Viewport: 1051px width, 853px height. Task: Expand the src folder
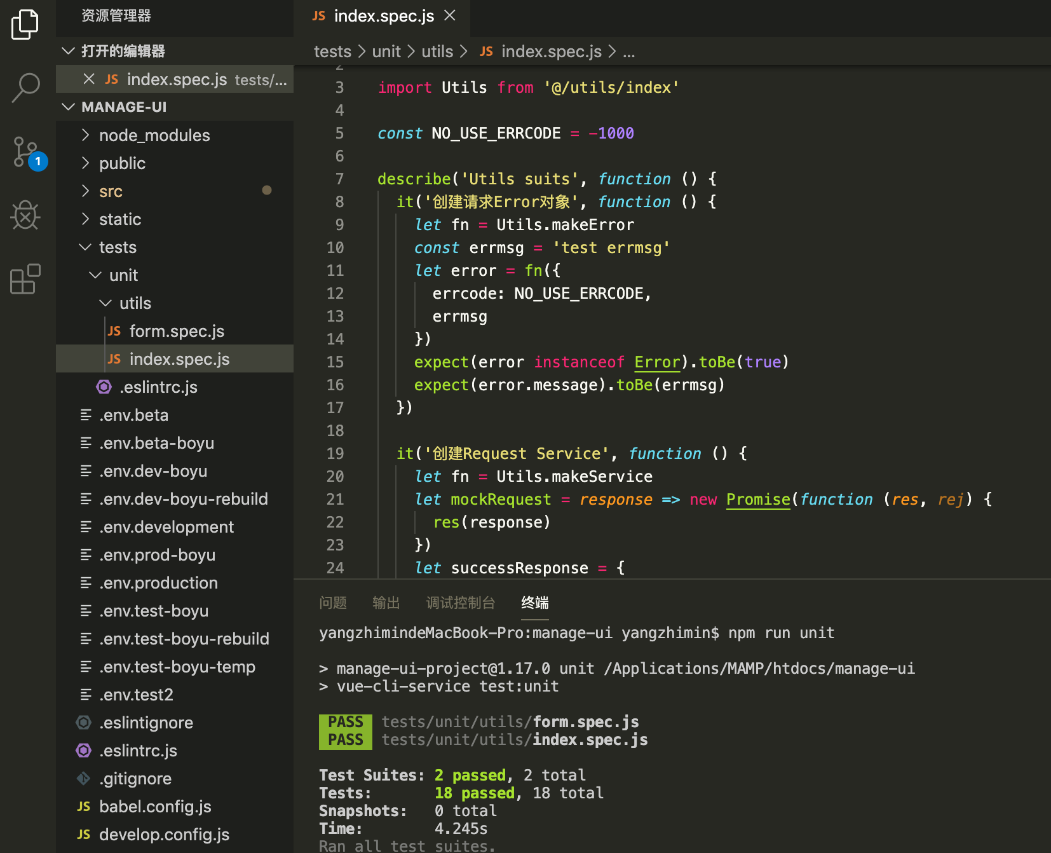point(85,191)
